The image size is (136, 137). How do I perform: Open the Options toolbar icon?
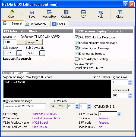[x=66, y=12]
